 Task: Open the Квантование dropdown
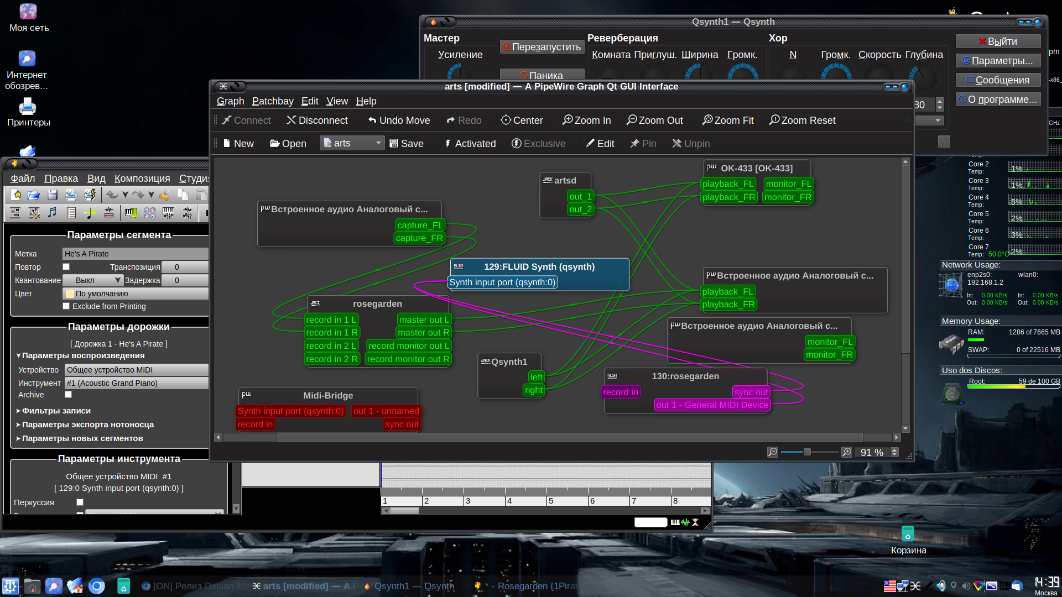[x=92, y=280]
